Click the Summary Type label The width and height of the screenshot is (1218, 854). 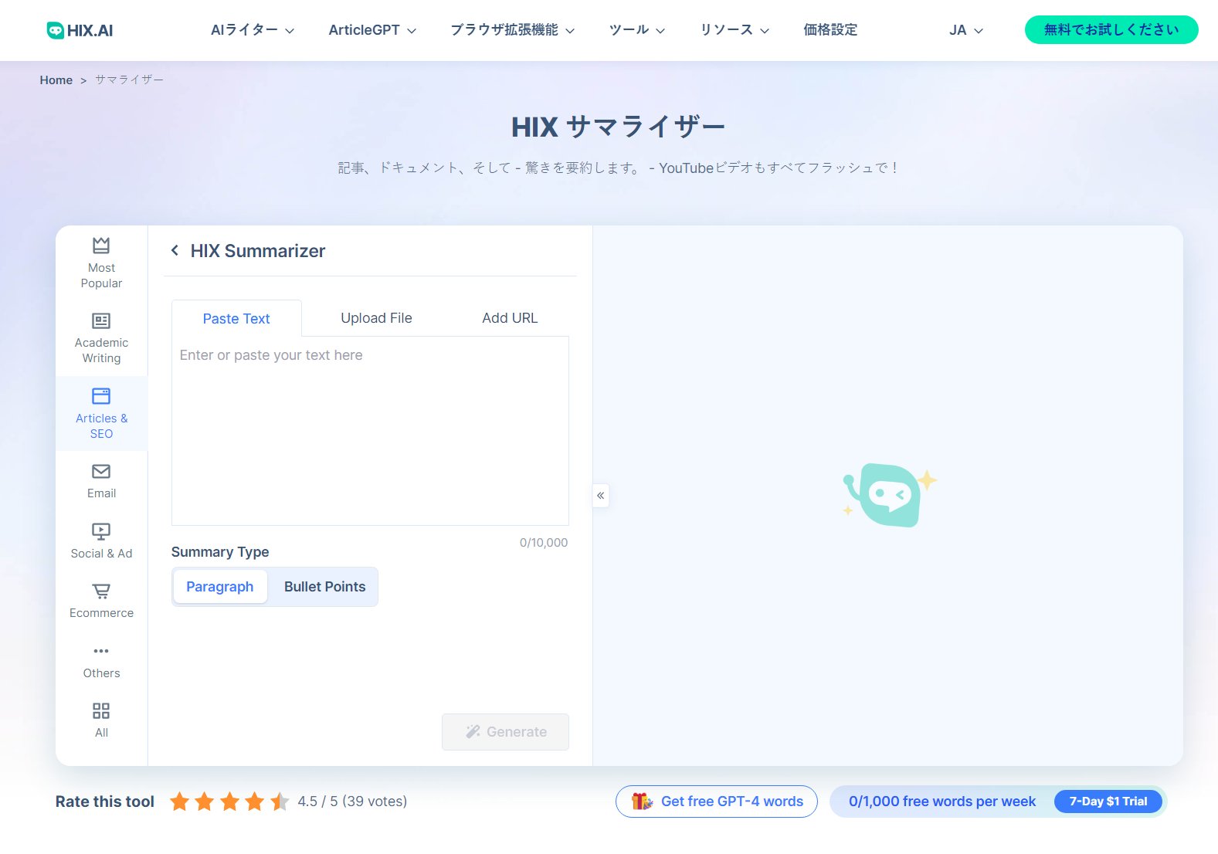pyautogui.click(x=220, y=552)
